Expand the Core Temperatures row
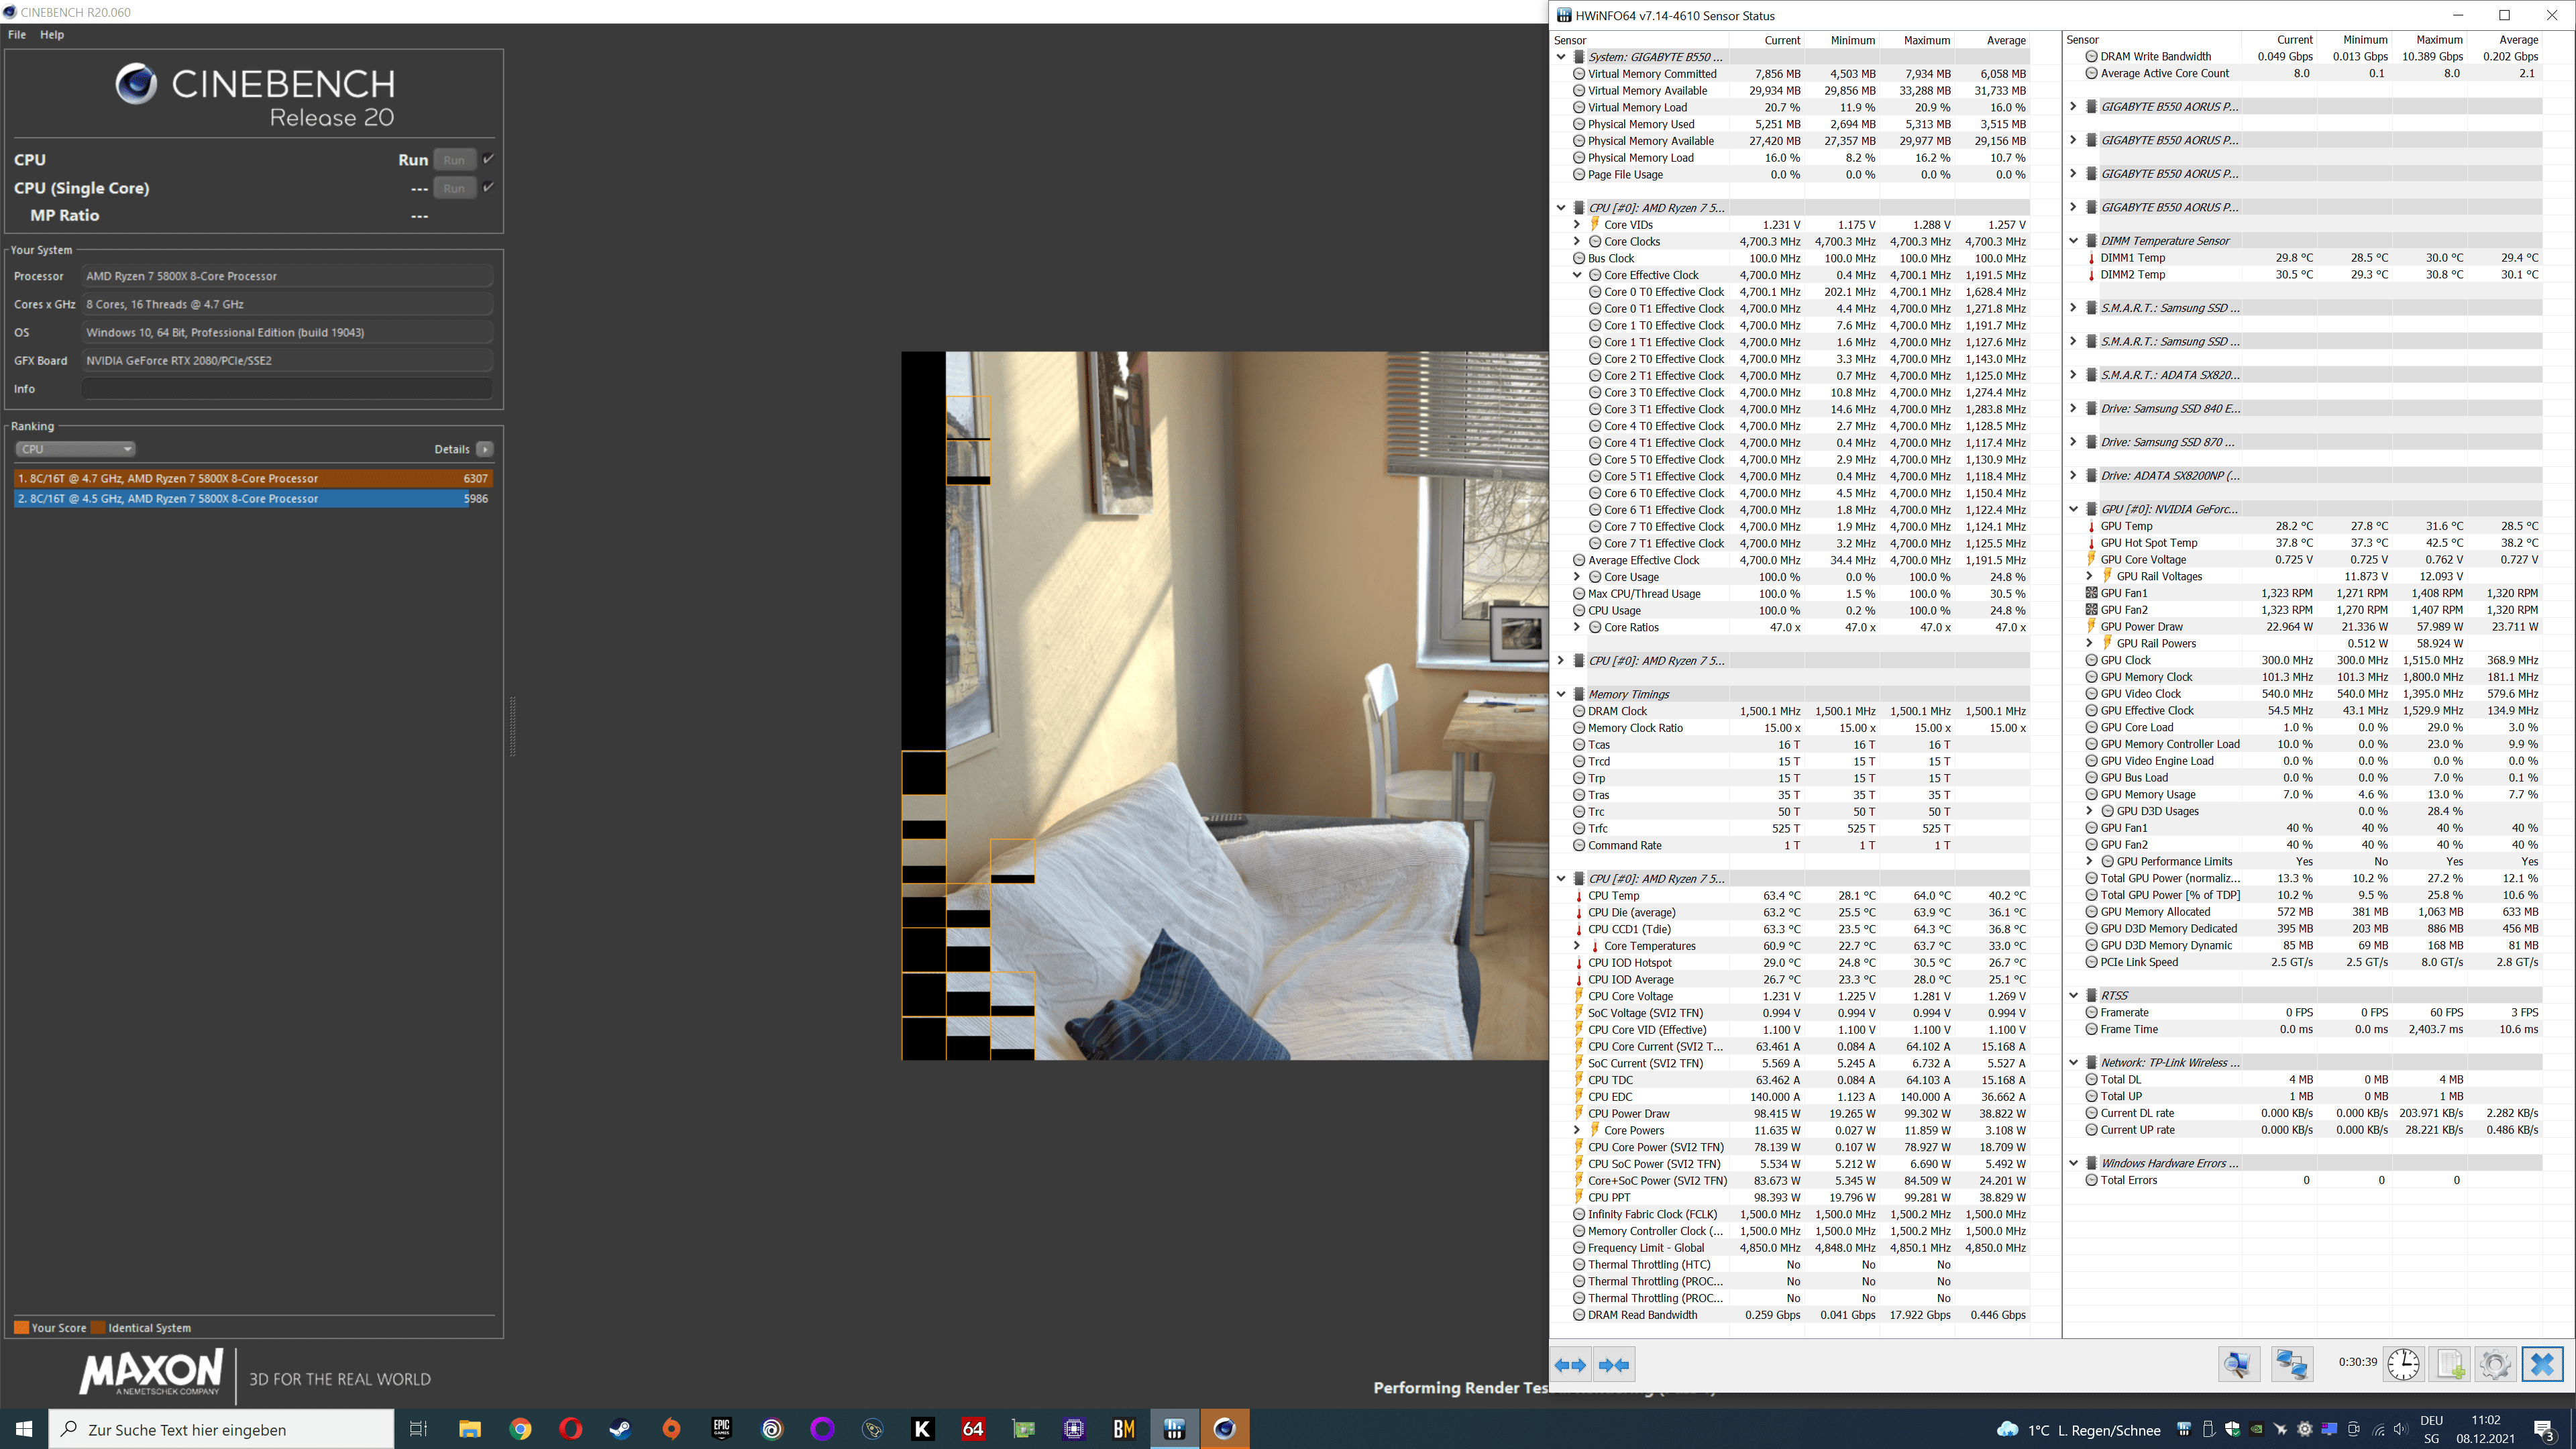The width and height of the screenshot is (2576, 1449). pyautogui.click(x=1577, y=946)
